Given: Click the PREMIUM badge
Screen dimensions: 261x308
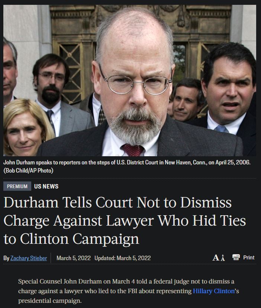Looking at the screenshot, I should tap(17, 186).
